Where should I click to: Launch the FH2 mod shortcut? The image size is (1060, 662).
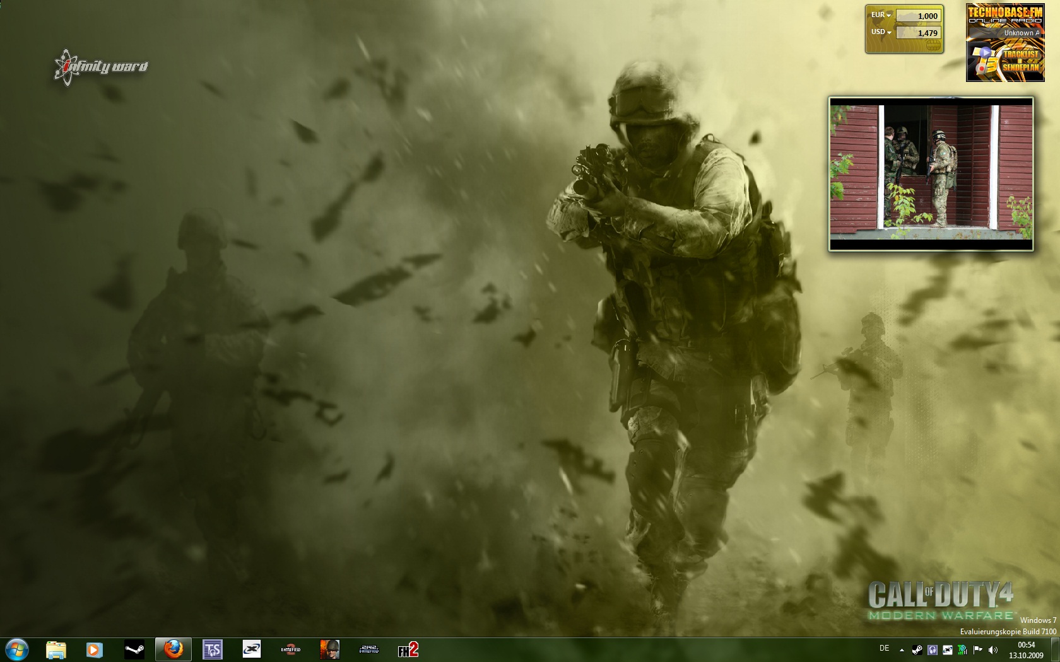pyautogui.click(x=408, y=649)
